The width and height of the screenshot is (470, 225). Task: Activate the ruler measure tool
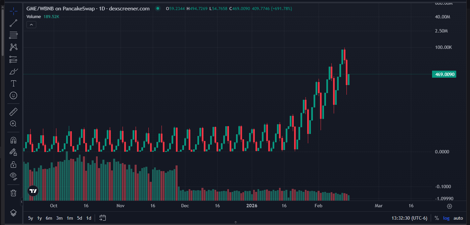click(x=13, y=111)
